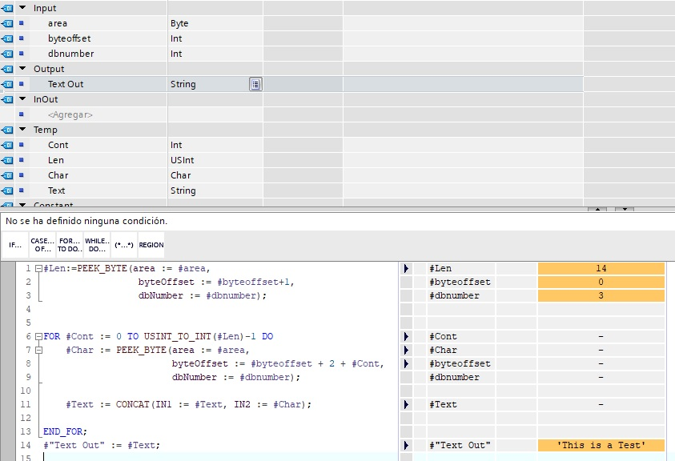675x461 pixels.
Task: Collapse the Temp section
Action: (22, 130)
